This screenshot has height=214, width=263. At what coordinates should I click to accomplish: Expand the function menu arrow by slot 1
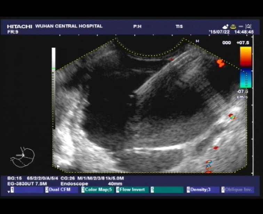9,191
